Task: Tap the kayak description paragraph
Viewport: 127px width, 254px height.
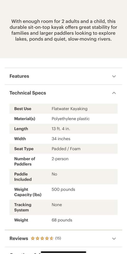Action: (63, 30)
